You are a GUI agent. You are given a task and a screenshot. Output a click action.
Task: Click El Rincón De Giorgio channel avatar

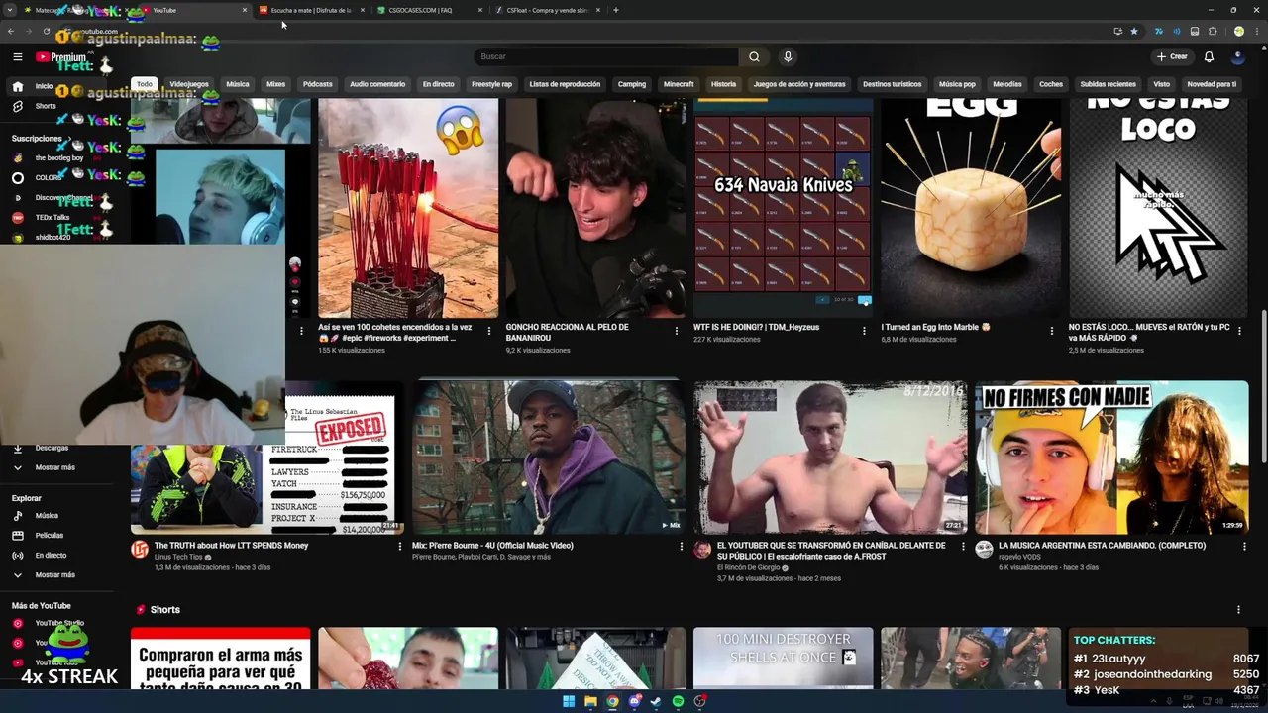pyautogui.click(x=702, y=550)
